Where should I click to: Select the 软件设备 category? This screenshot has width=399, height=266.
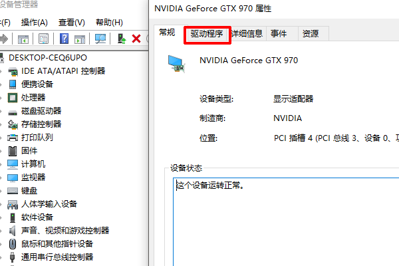pyautogui.click(x=37, y=217)
